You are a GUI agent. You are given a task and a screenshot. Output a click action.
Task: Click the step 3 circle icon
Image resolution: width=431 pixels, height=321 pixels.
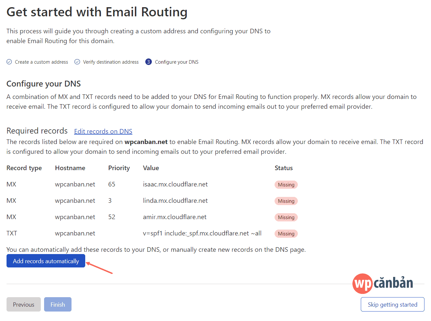pyautogui.click(x=149, y=62)
